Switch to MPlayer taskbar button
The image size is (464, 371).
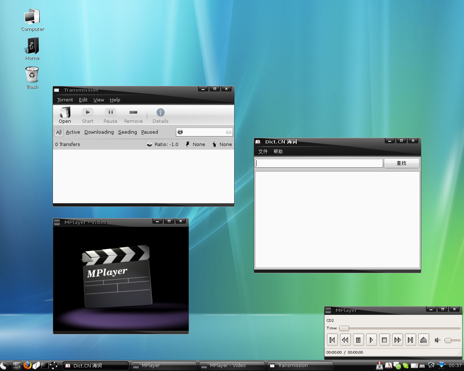164,366
